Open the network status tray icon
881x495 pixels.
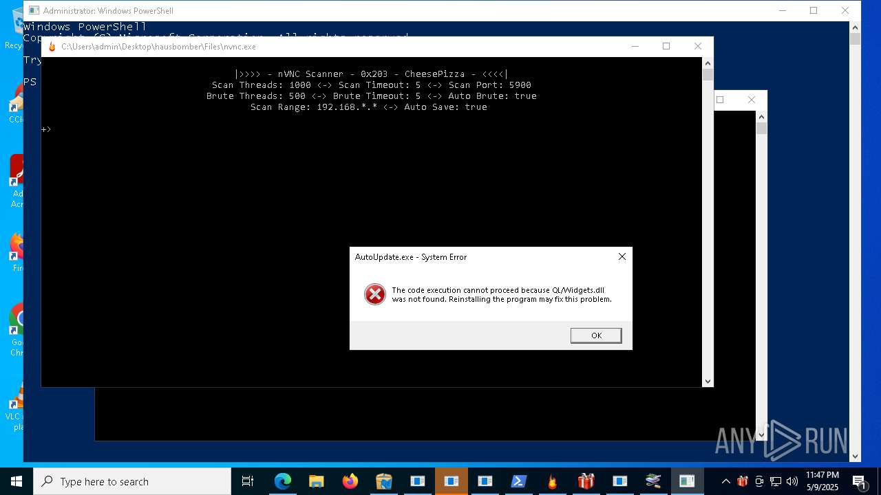[x=776, y=481]
